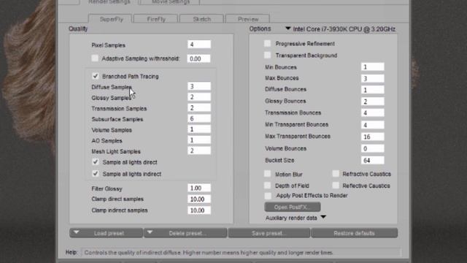Image resolution: width=467 pixels, height=263 pixels.
Task: Edit the Volume Samples field
Action: pos(199,129)
